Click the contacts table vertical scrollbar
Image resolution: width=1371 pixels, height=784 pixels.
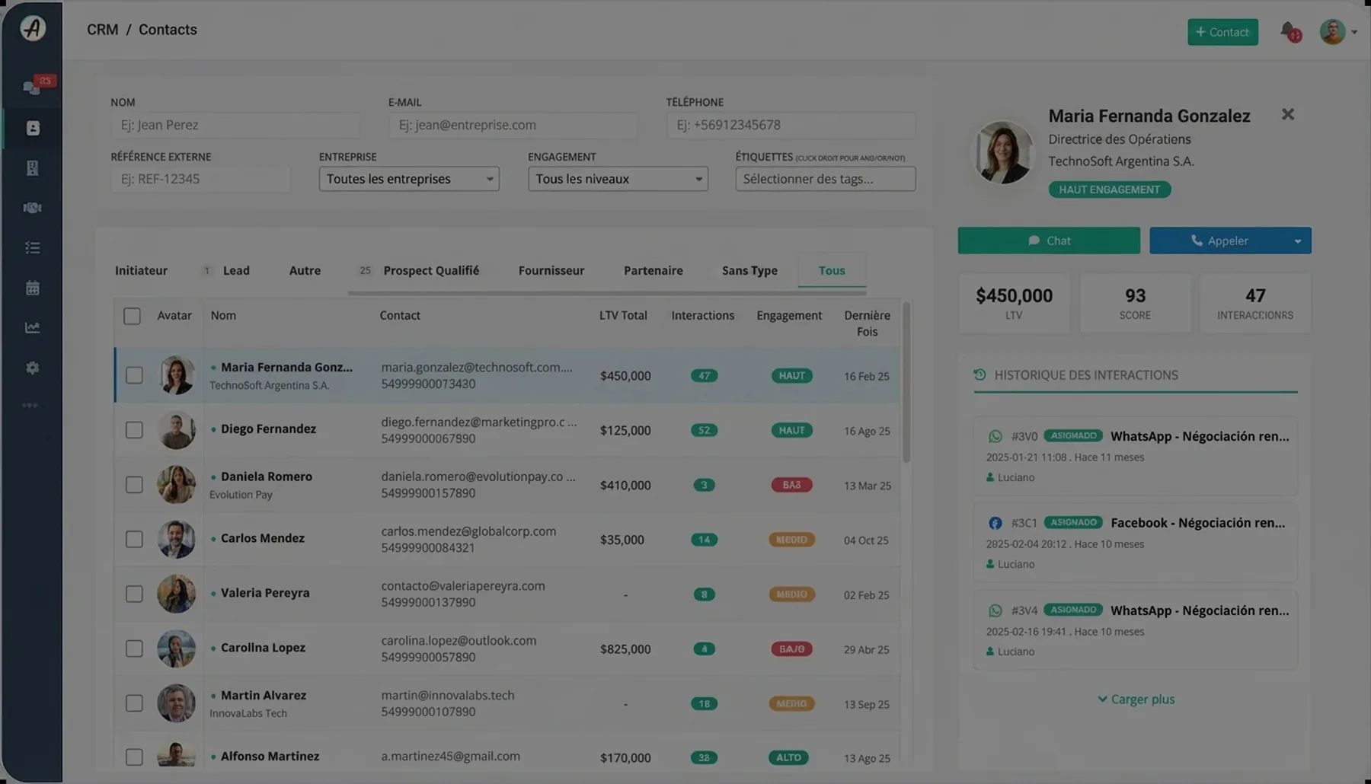pos(906,382)
